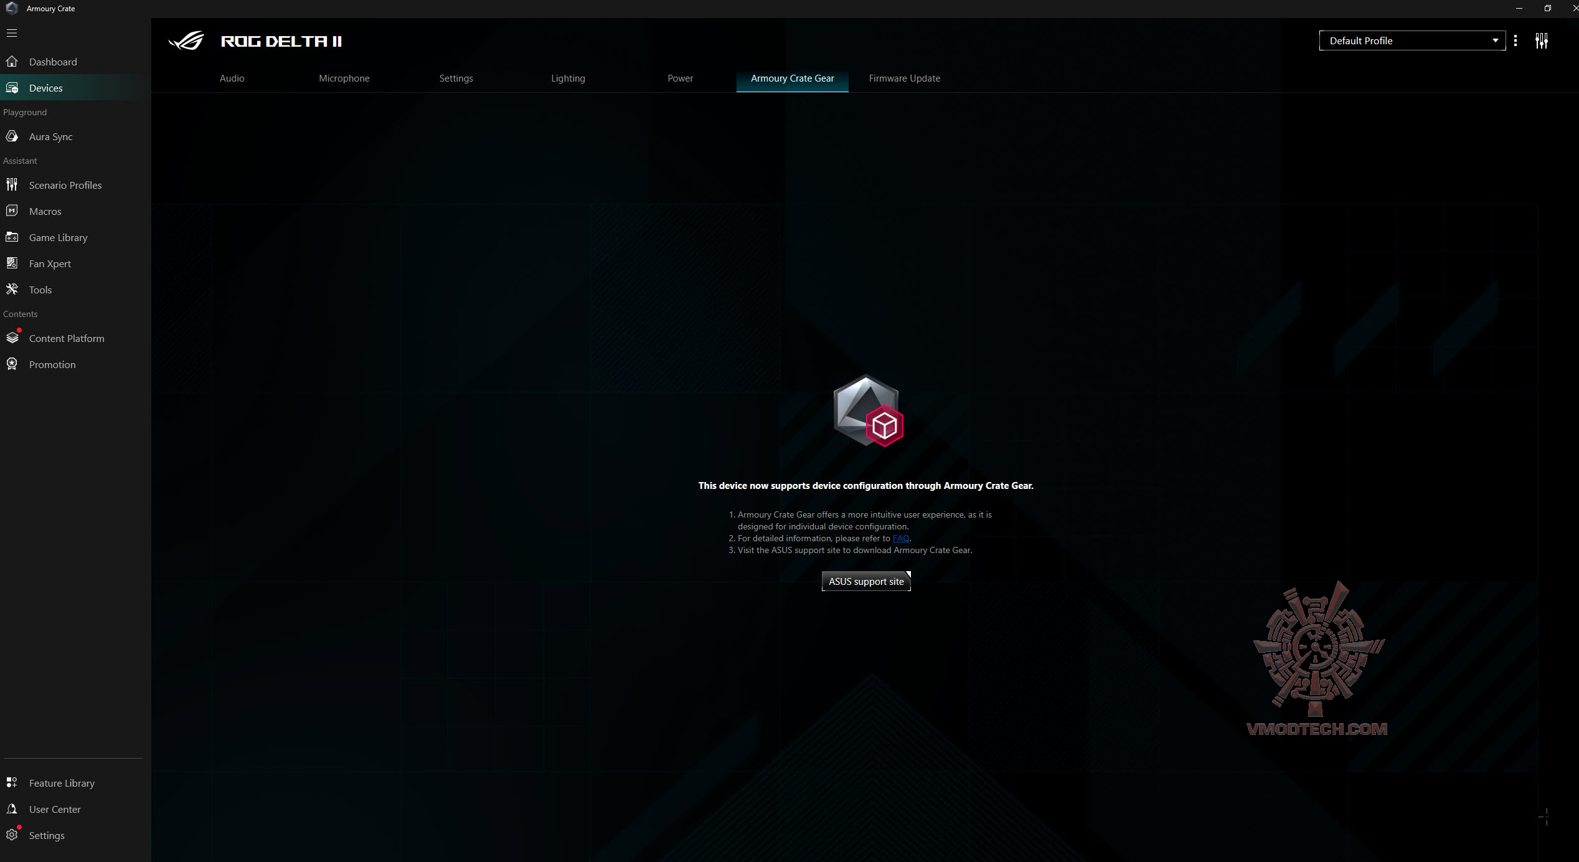Open Fan Xpert in the sidebar
The image size is (1579, 862).
(x=50, y=263)
